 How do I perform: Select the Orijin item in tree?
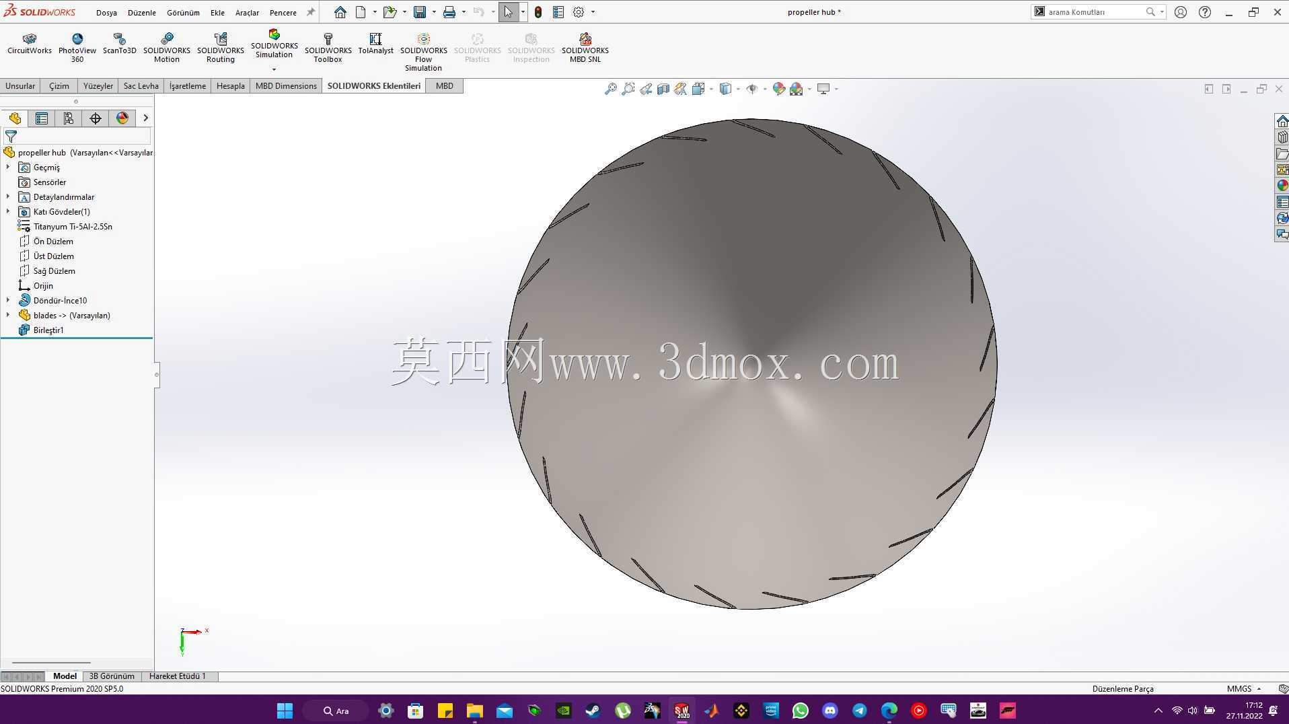tap(43, 285)
